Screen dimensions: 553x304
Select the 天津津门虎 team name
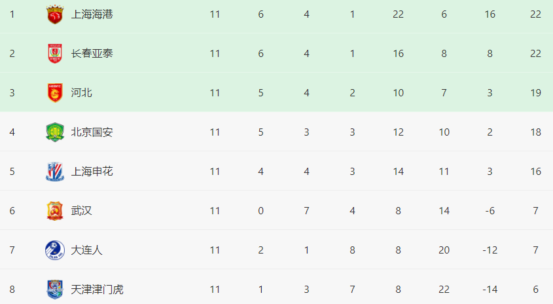[x=97, y=290]
